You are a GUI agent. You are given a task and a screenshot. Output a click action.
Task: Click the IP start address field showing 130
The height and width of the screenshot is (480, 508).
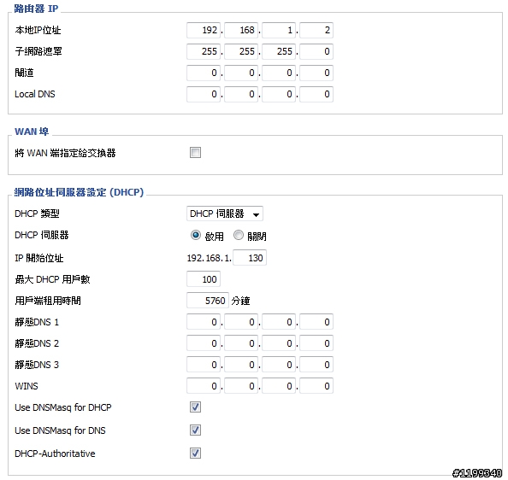point(250,258)
